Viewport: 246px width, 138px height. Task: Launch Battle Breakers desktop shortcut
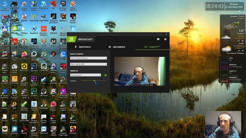click(x=53, y=131)
